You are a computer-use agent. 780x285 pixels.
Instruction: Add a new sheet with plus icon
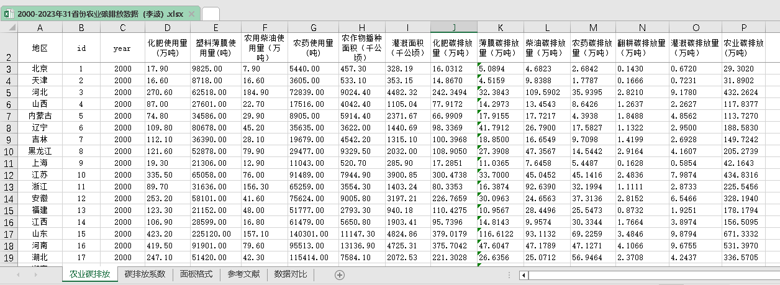[x=340, y=274]
